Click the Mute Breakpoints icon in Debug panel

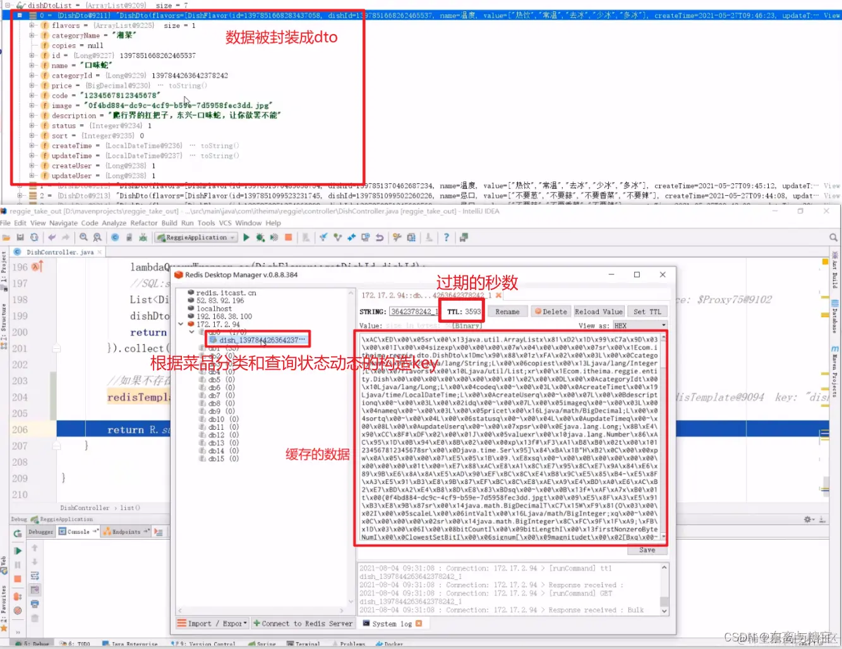click(18, 610)
